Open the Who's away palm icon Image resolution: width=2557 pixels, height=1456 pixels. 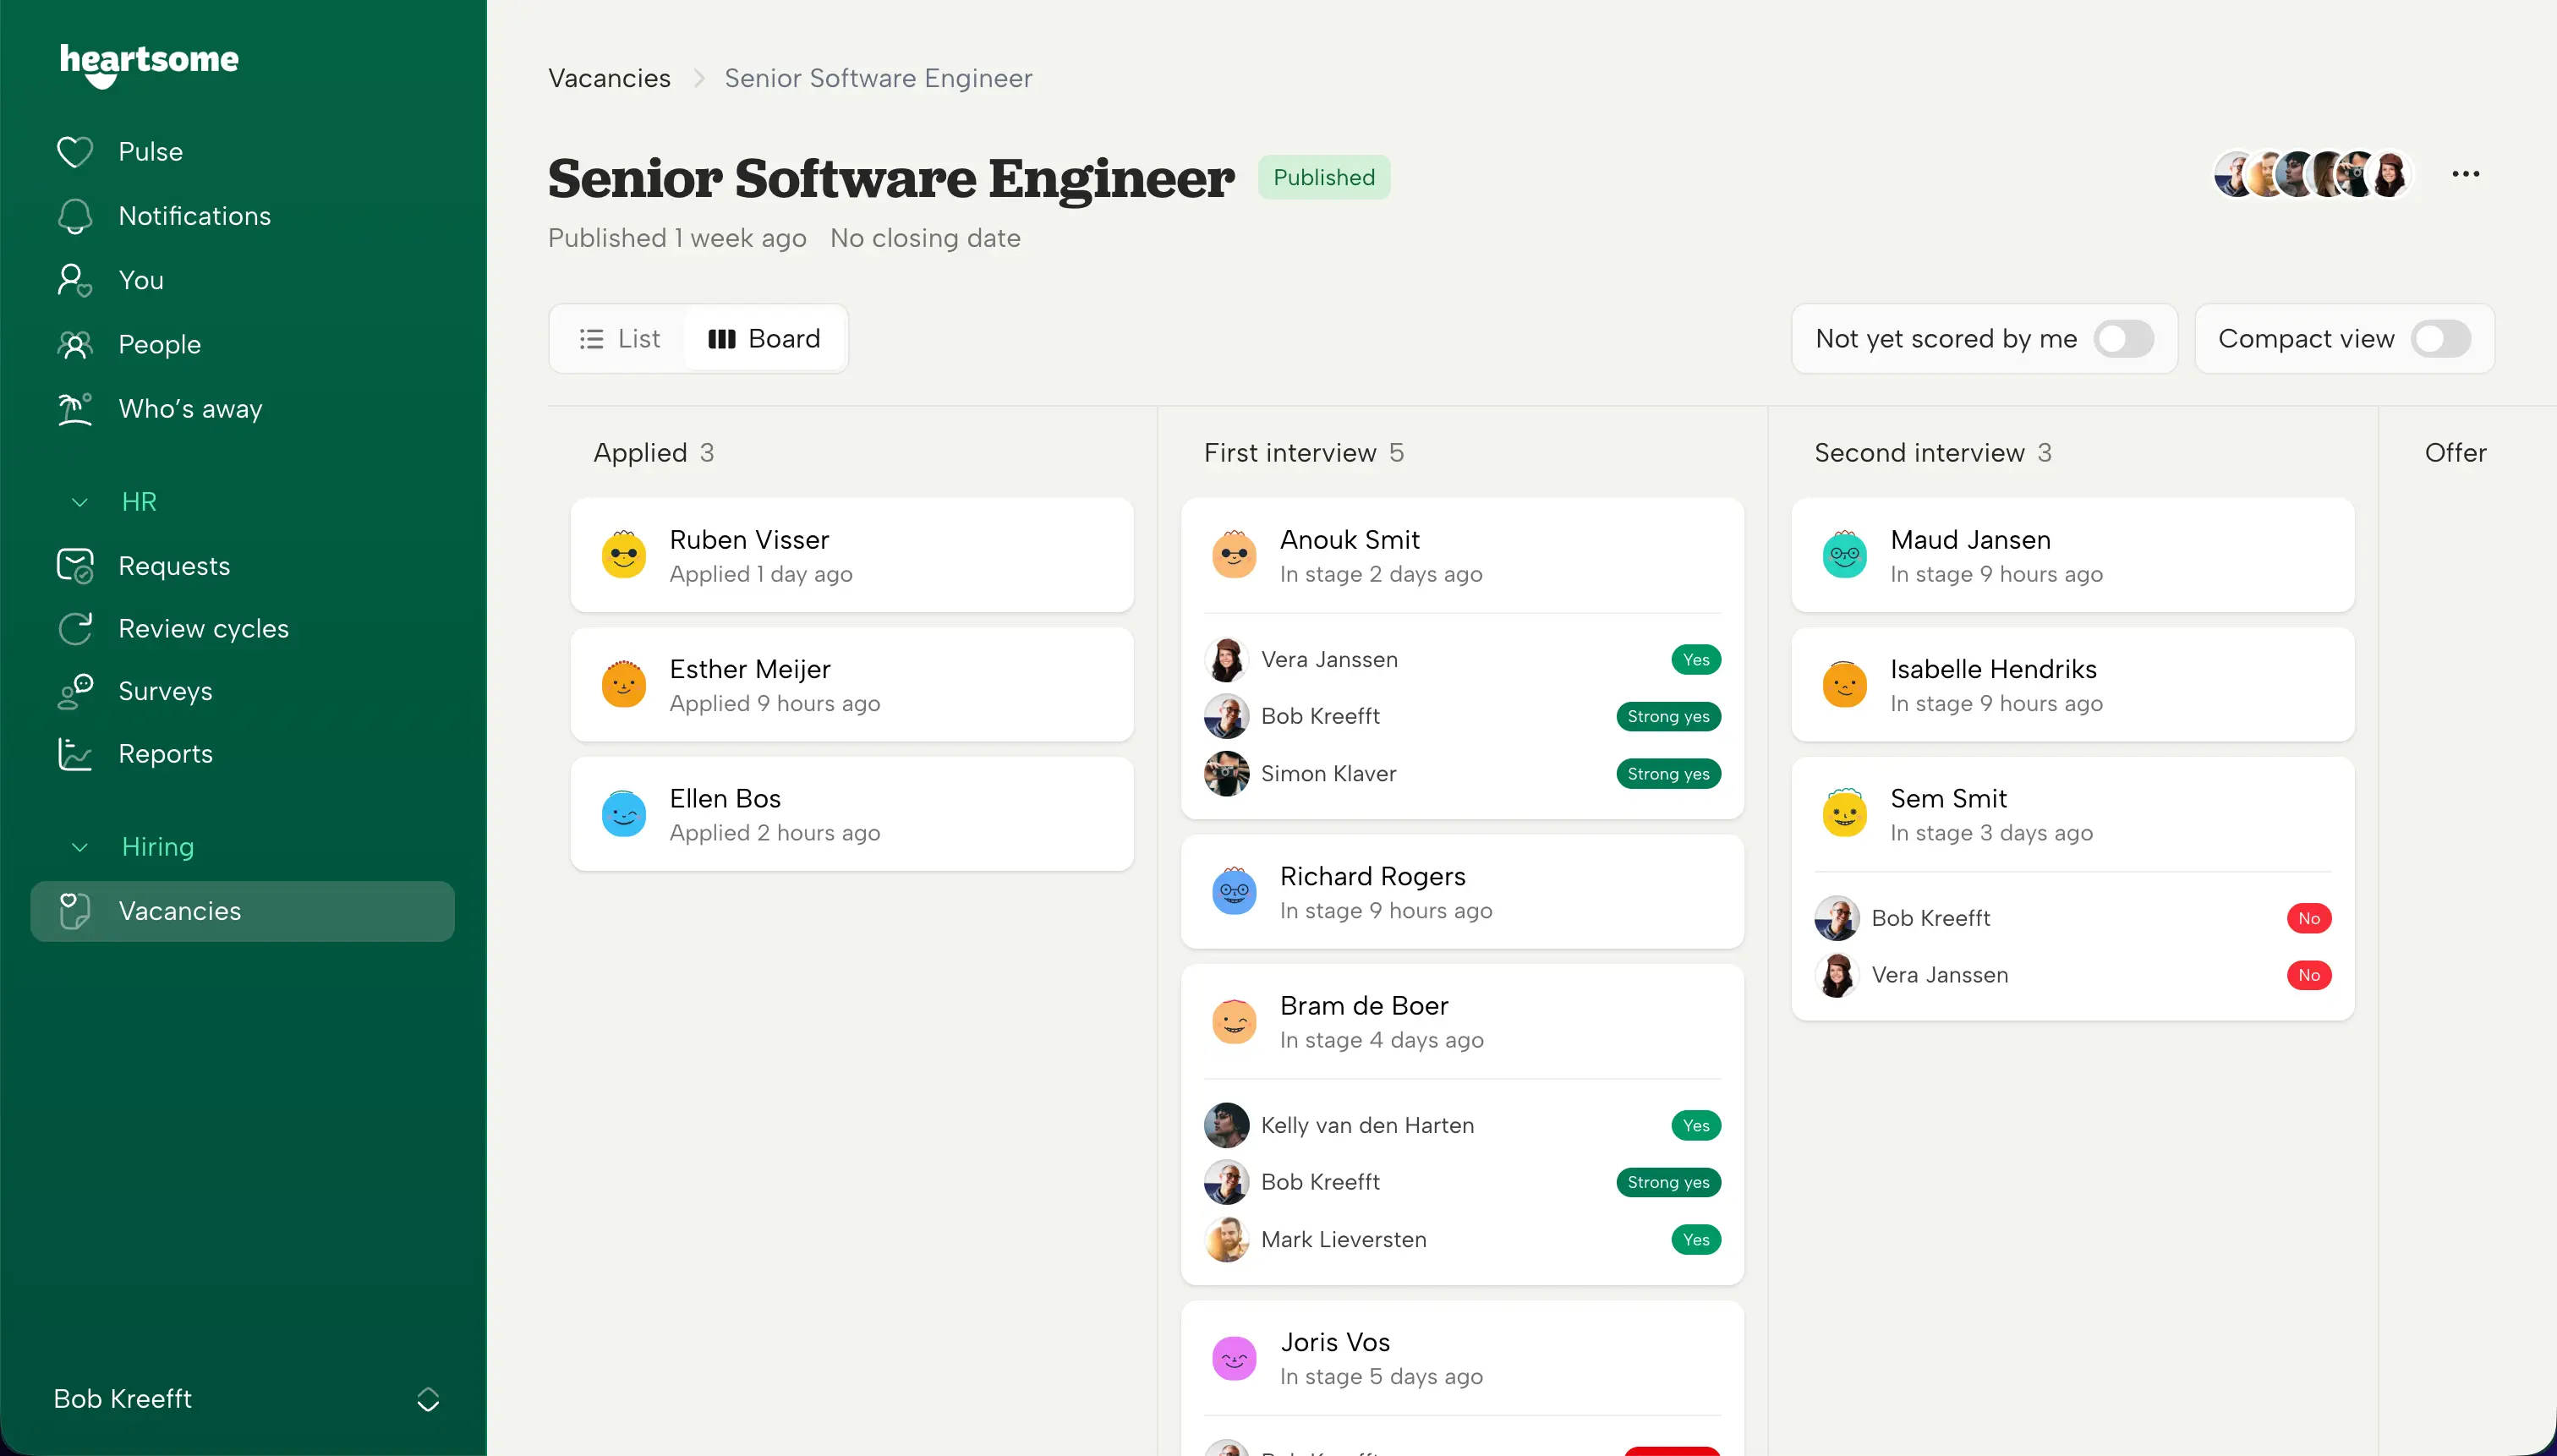click(x=75, y=409)
